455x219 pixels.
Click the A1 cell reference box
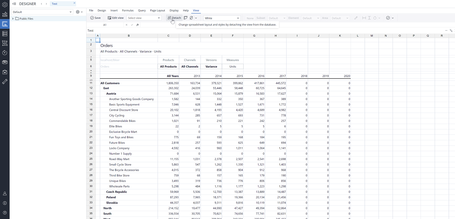click(105, 25)
